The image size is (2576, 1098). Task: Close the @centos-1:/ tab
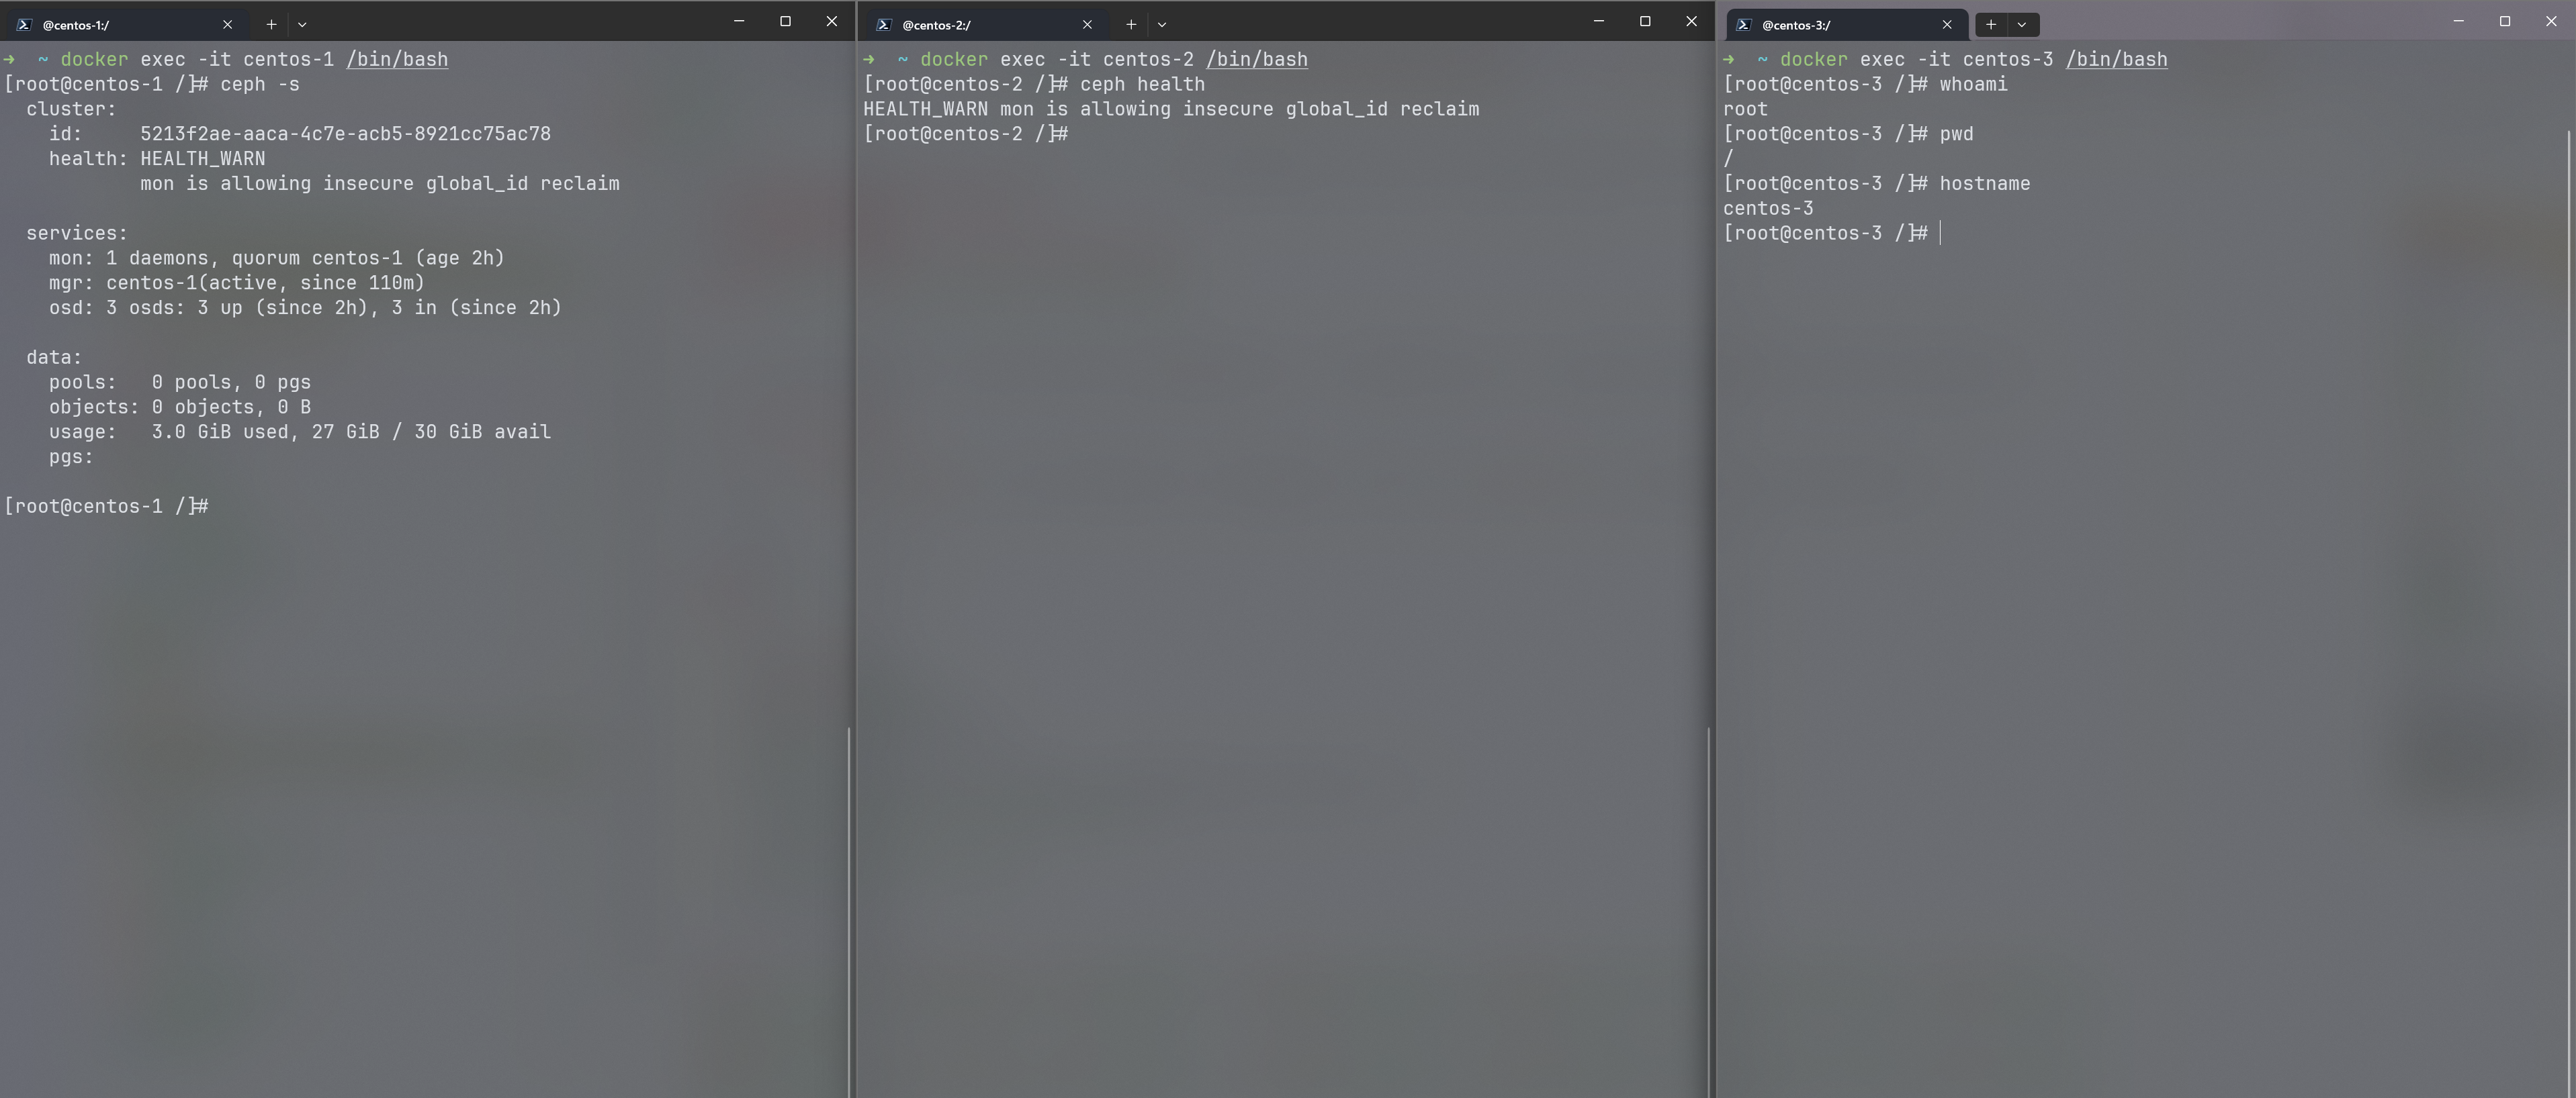point(227,24)
